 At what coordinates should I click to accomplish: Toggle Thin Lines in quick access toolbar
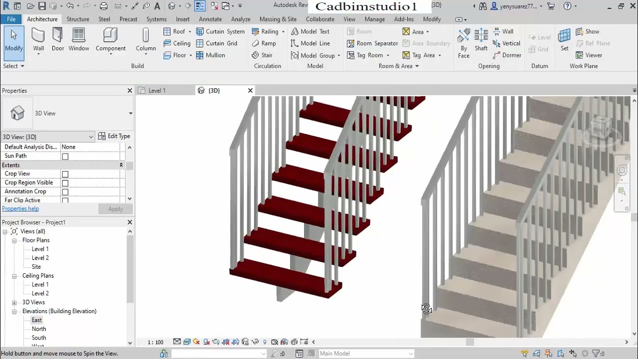(200, 6)
